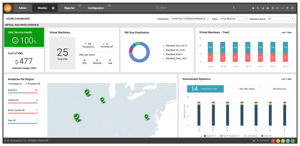Click the blue question status icon

click(x=288, y=141)
